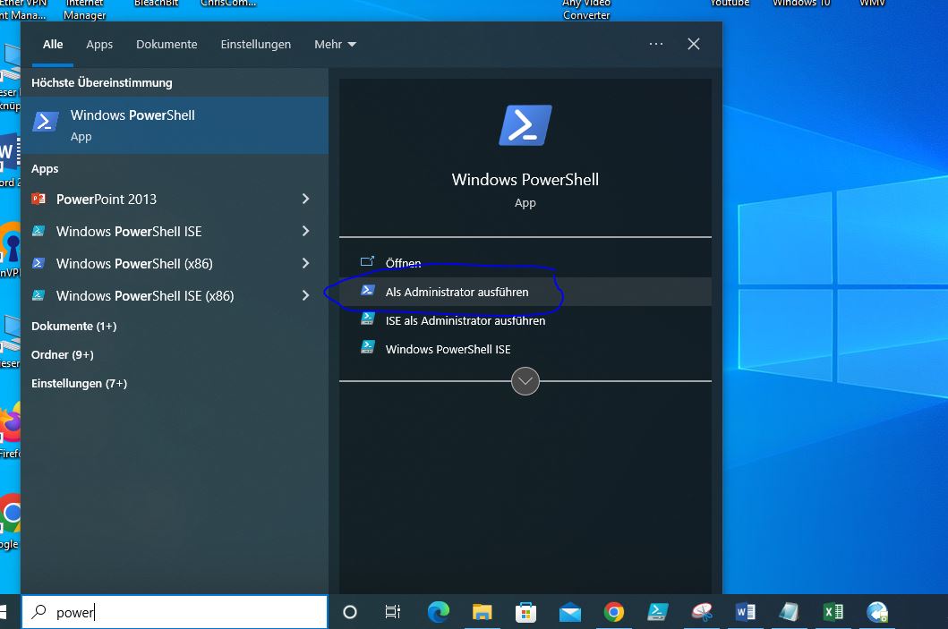Expand Windows PowerShell ISE chevron

point(305,232)
